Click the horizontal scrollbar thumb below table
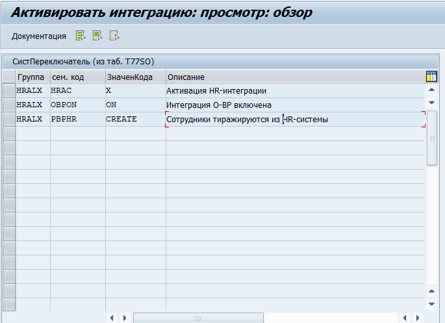The image size is (445, 323). (x=198, y=318)
